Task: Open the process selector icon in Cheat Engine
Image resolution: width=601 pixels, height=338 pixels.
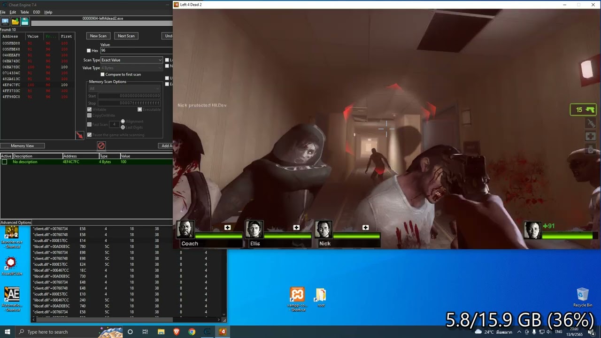Action: tap(5, 22)
